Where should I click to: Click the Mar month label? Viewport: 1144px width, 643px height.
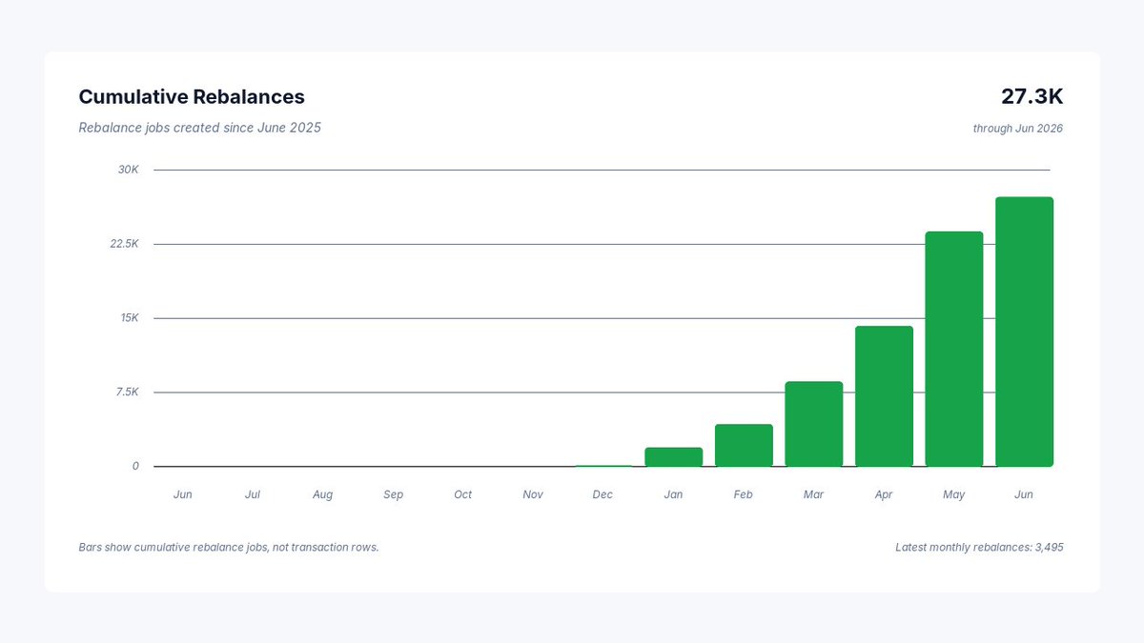point(814,495)
